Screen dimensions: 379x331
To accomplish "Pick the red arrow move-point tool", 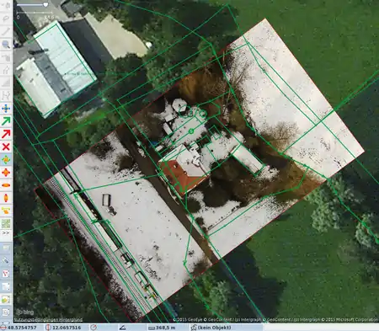I will 6,134.
